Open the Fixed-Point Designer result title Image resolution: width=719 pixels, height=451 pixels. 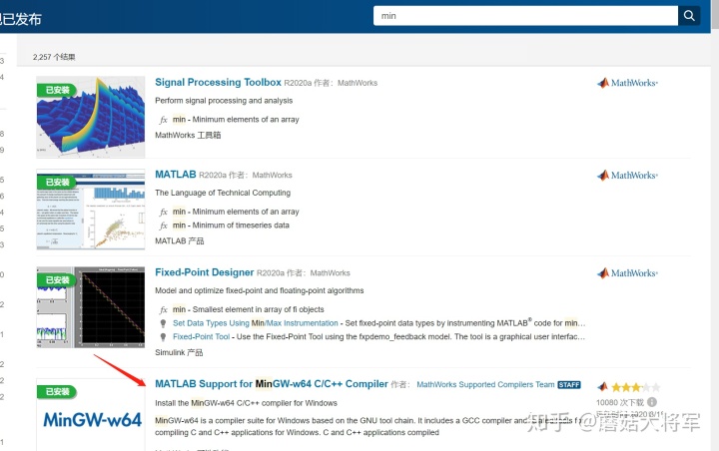click(204, 272)
